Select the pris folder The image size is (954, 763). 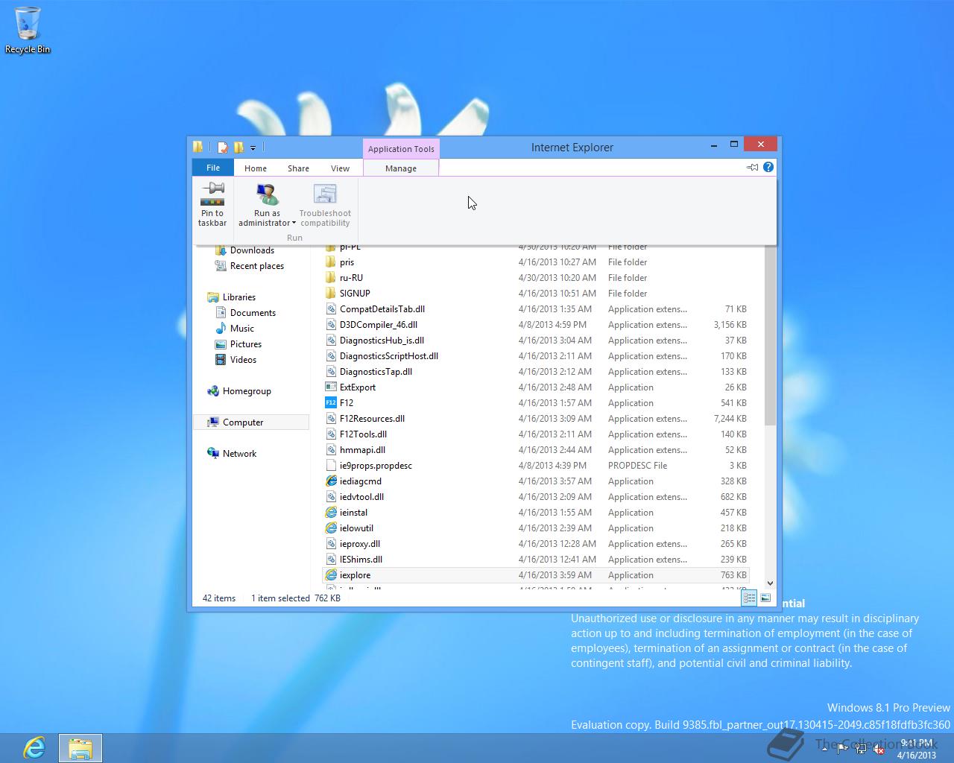tap(535, 262)
